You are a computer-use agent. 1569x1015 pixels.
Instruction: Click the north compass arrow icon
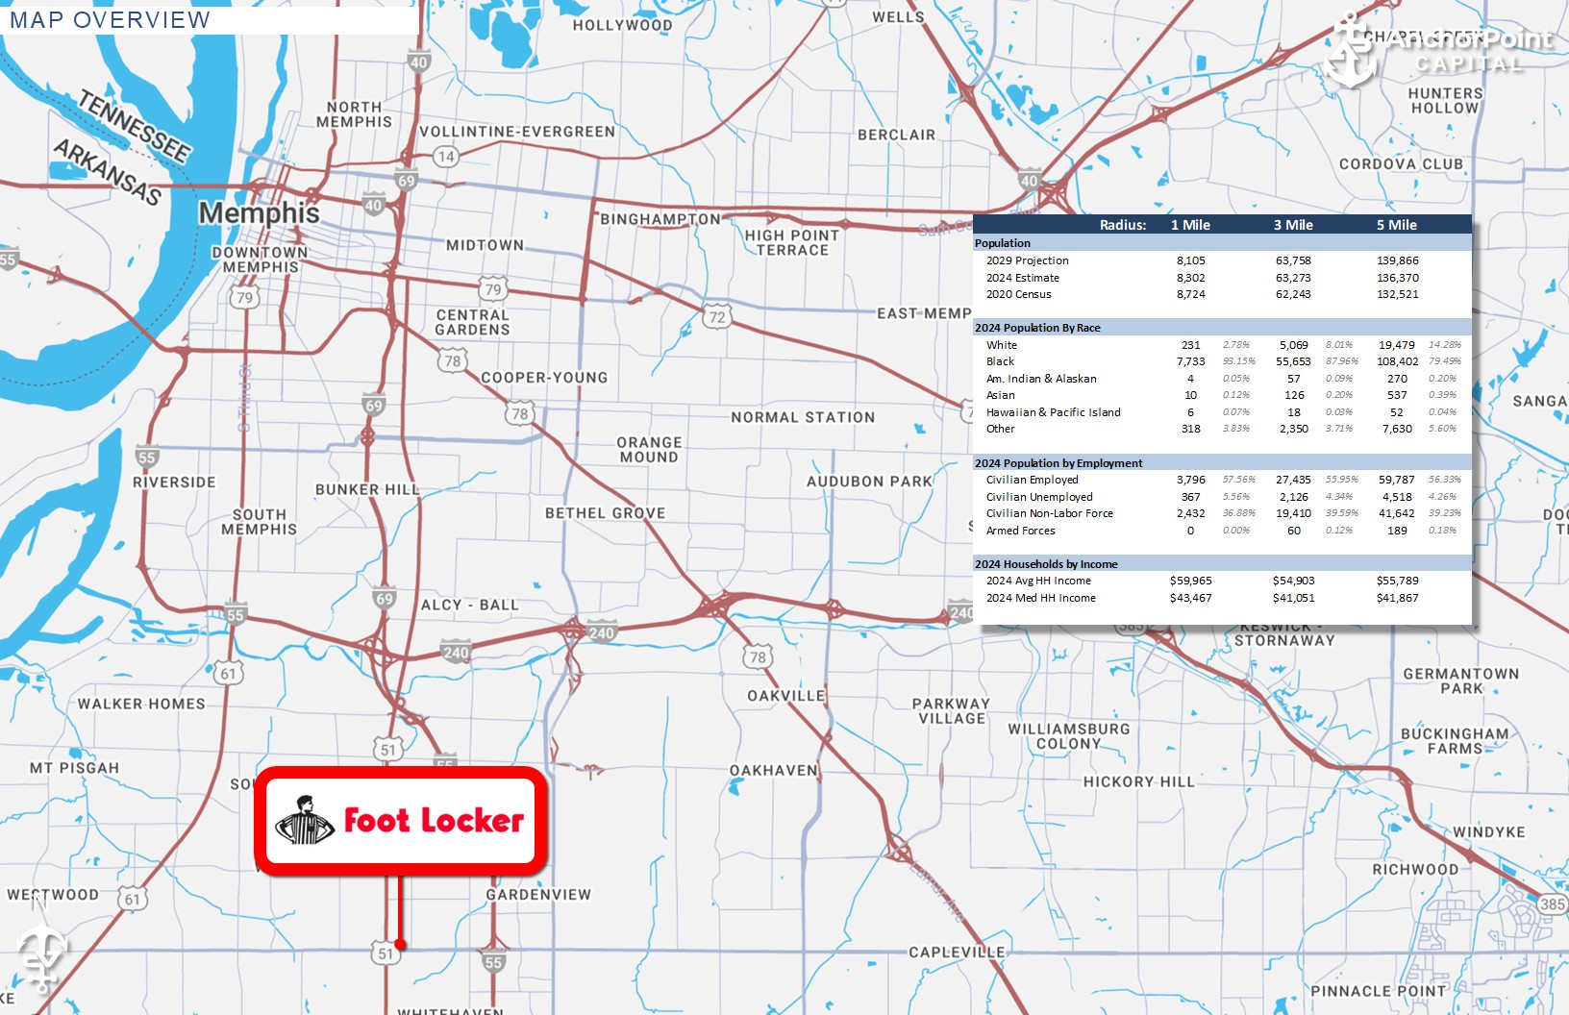42,945
